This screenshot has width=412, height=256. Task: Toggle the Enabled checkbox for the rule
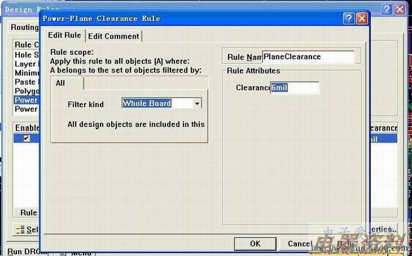[x=26, y=138]
